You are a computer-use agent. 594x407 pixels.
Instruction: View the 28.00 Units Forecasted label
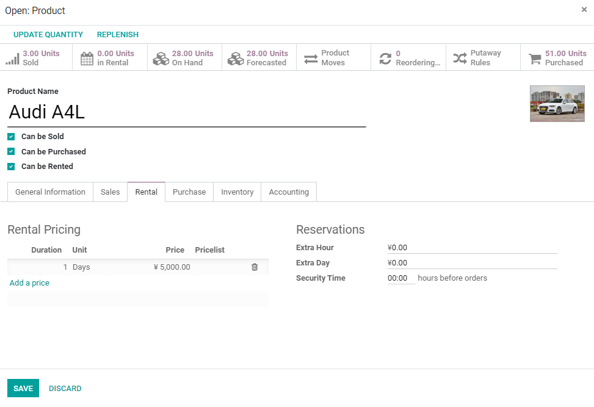click(x=267, y=58)
